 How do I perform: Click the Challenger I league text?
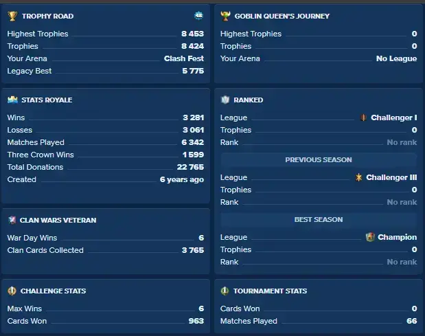(x=394, y=117)
